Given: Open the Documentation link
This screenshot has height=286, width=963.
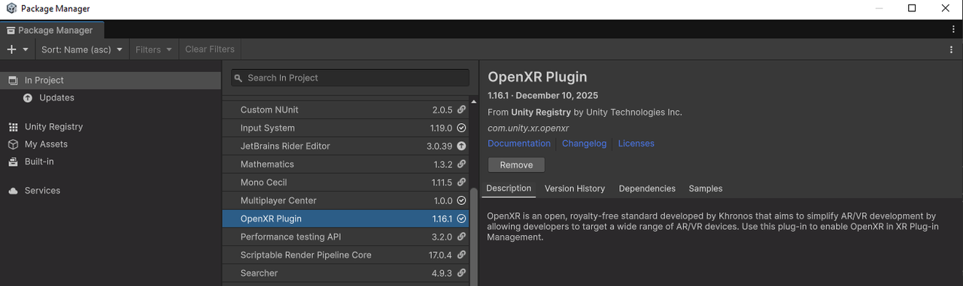Looking at the screenshot, I should coord(519,143).
